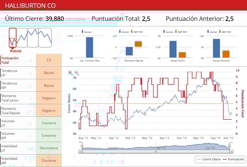Select the second cycle phase box after Rebote

click(22, 38)
